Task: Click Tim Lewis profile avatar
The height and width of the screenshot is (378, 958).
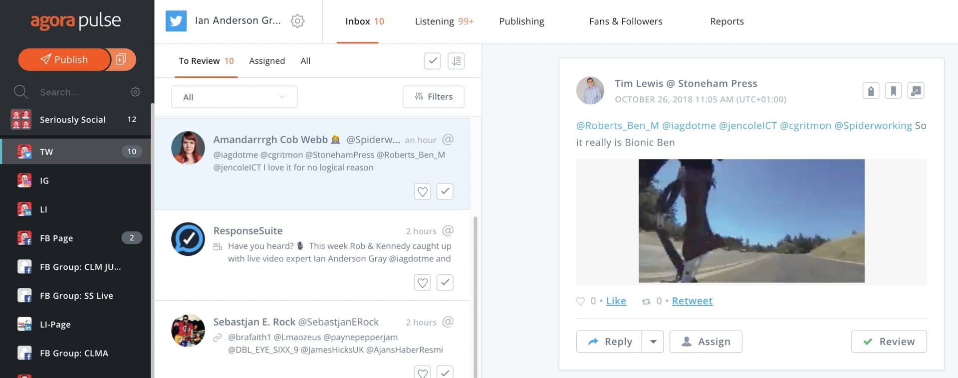Action: 590,90
